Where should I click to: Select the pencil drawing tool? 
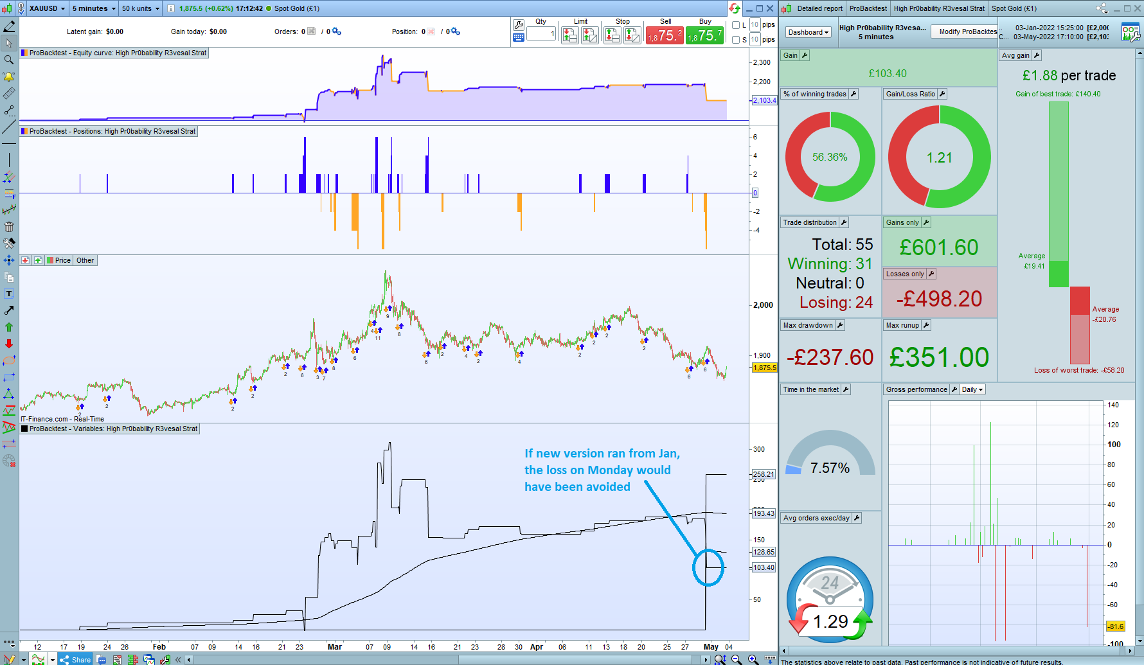[x=9, y=26]
